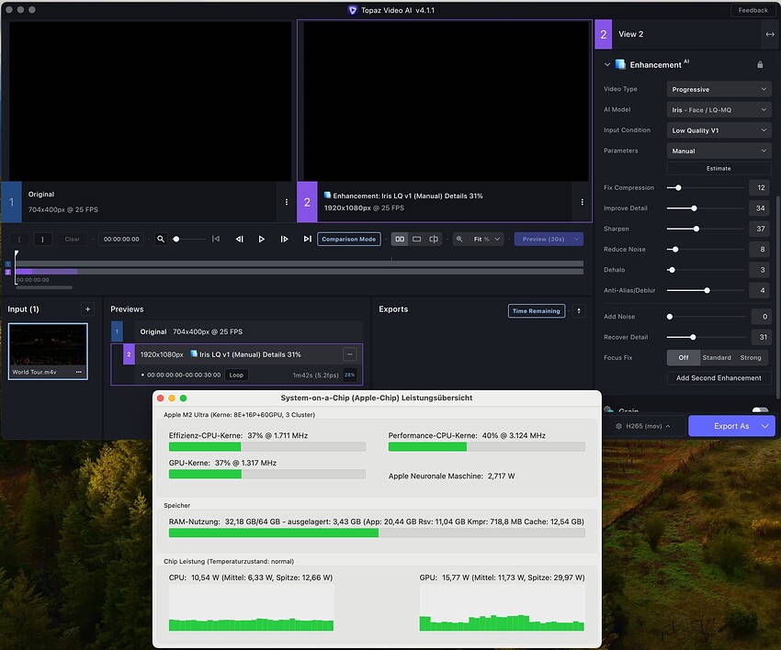
Task: Set Focus Fix to Strong
Action: pos(751,357)
